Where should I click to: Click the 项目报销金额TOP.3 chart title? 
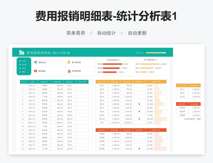113,60
